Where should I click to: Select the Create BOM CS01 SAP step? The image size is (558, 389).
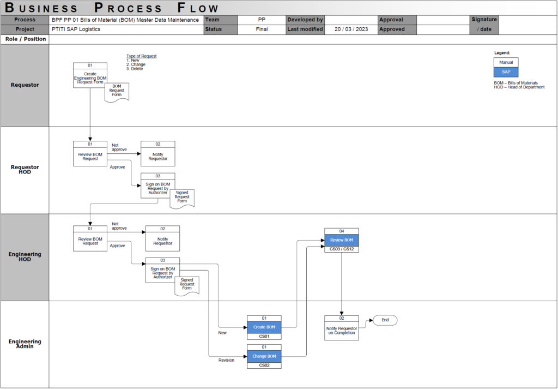click(264, 327)
